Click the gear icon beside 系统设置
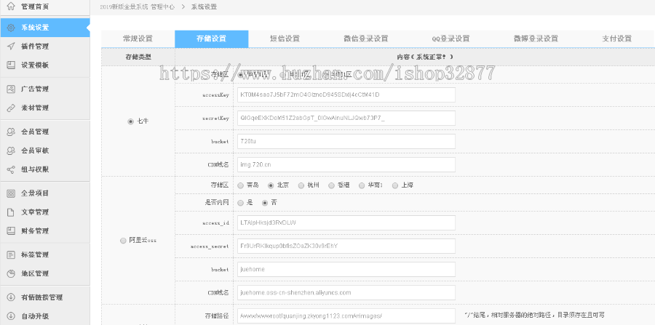The width and height of the screenshot is (655, 325). [11, 28]
